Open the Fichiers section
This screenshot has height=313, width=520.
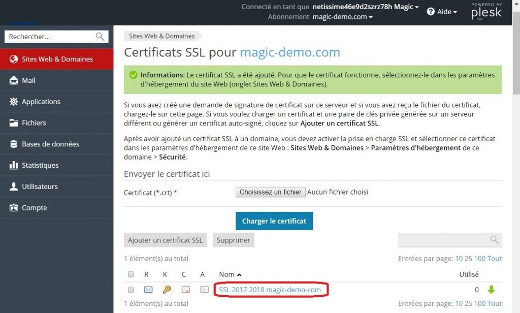click(x=57, y=123)
